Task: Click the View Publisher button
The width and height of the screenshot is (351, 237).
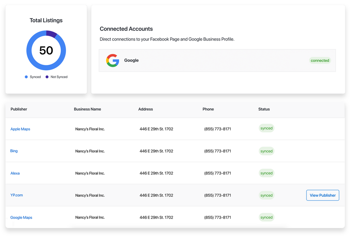Action: [x=323, y=195]
